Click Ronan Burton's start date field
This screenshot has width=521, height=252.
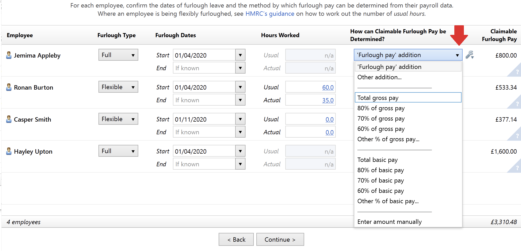pos(204,87)
